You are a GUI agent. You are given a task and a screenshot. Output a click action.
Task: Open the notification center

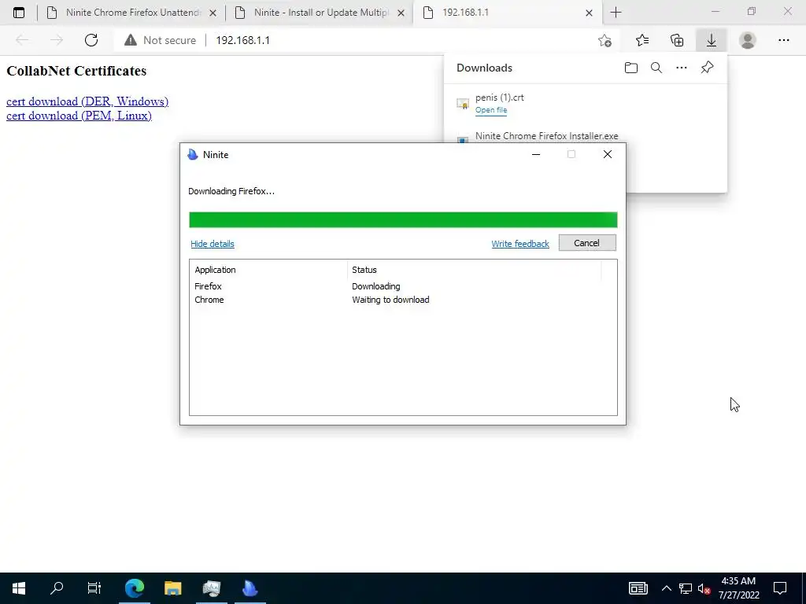tap(780, 588)
